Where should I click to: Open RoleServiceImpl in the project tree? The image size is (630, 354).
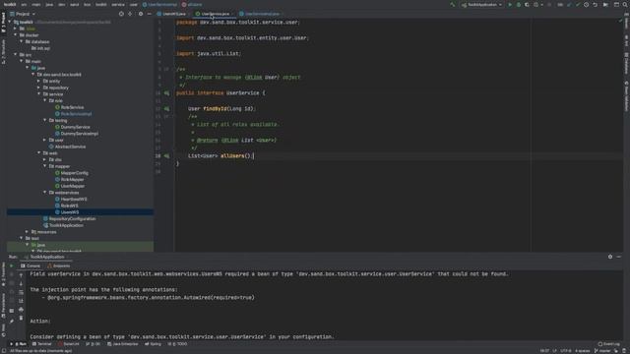click(76, 114)
